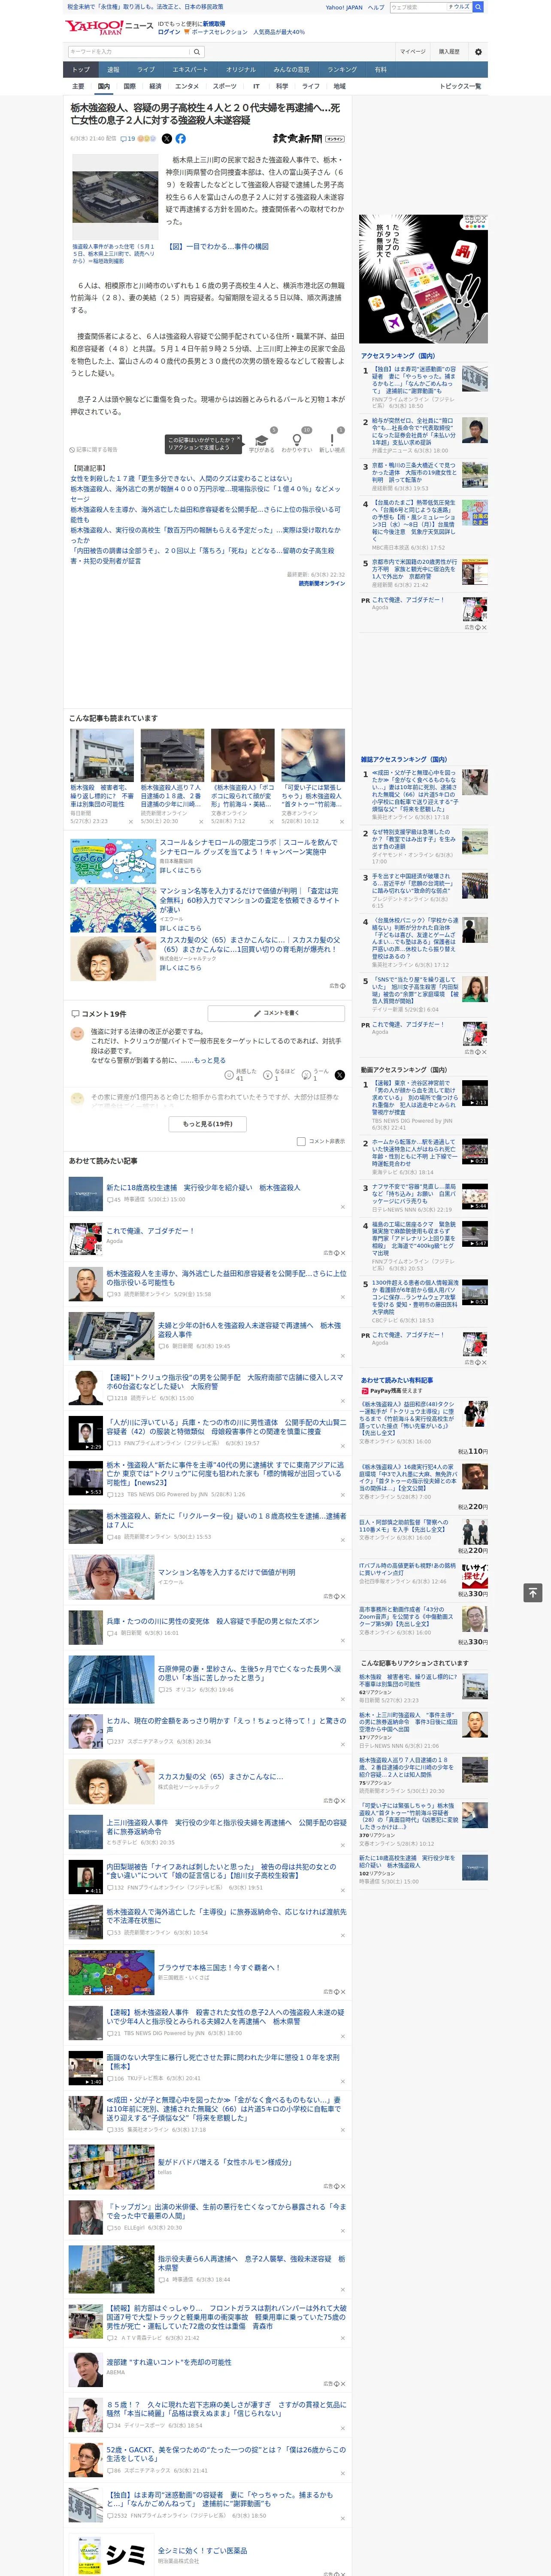Select the 速報 main tab
This screenshot has height=2576, width=551.
click(x=113, y=69)
